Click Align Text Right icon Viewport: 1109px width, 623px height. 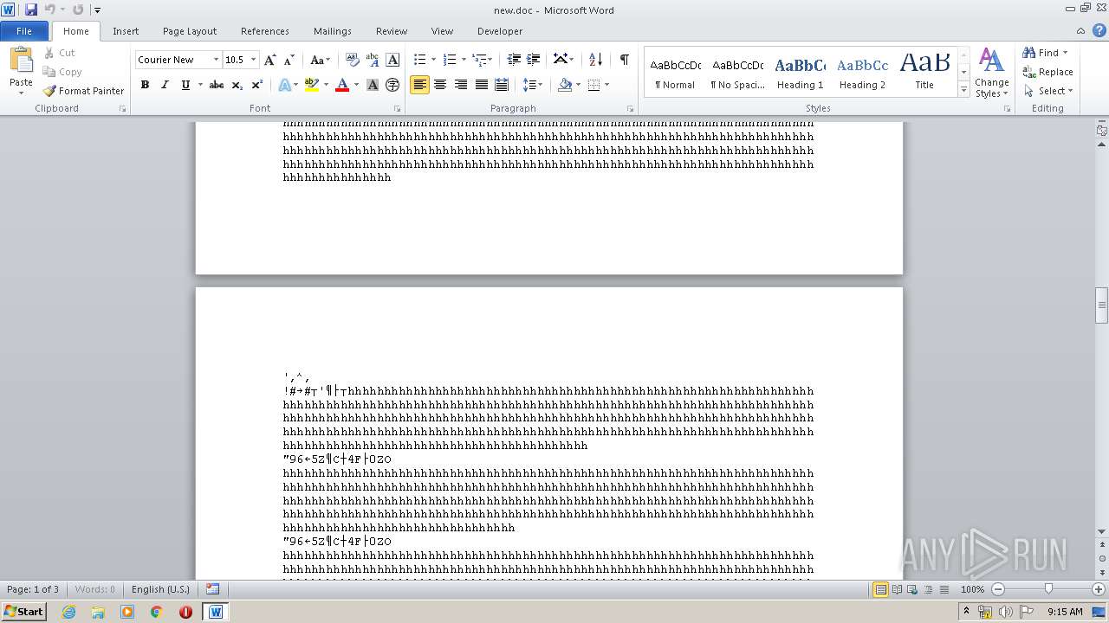(461, 85)
